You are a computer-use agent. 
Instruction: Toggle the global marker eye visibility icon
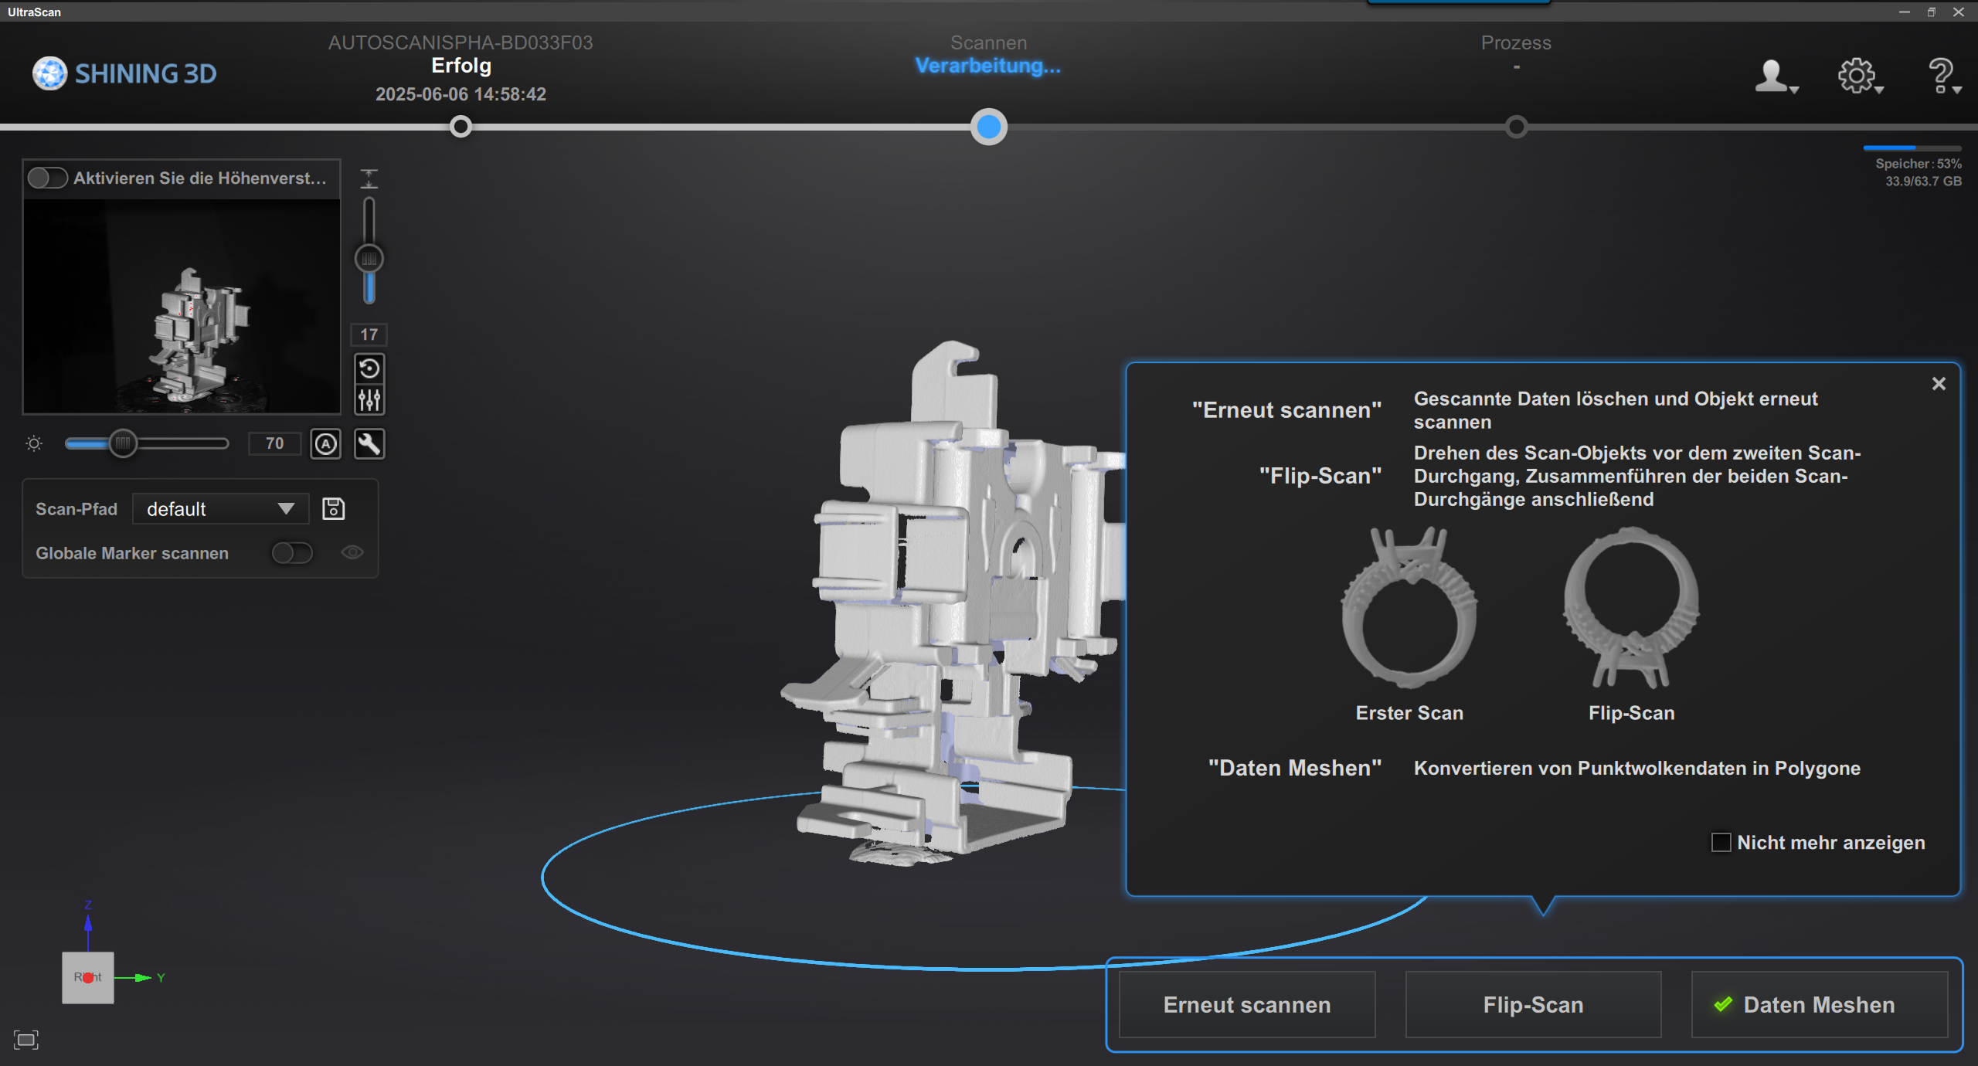tap(352, 552)
